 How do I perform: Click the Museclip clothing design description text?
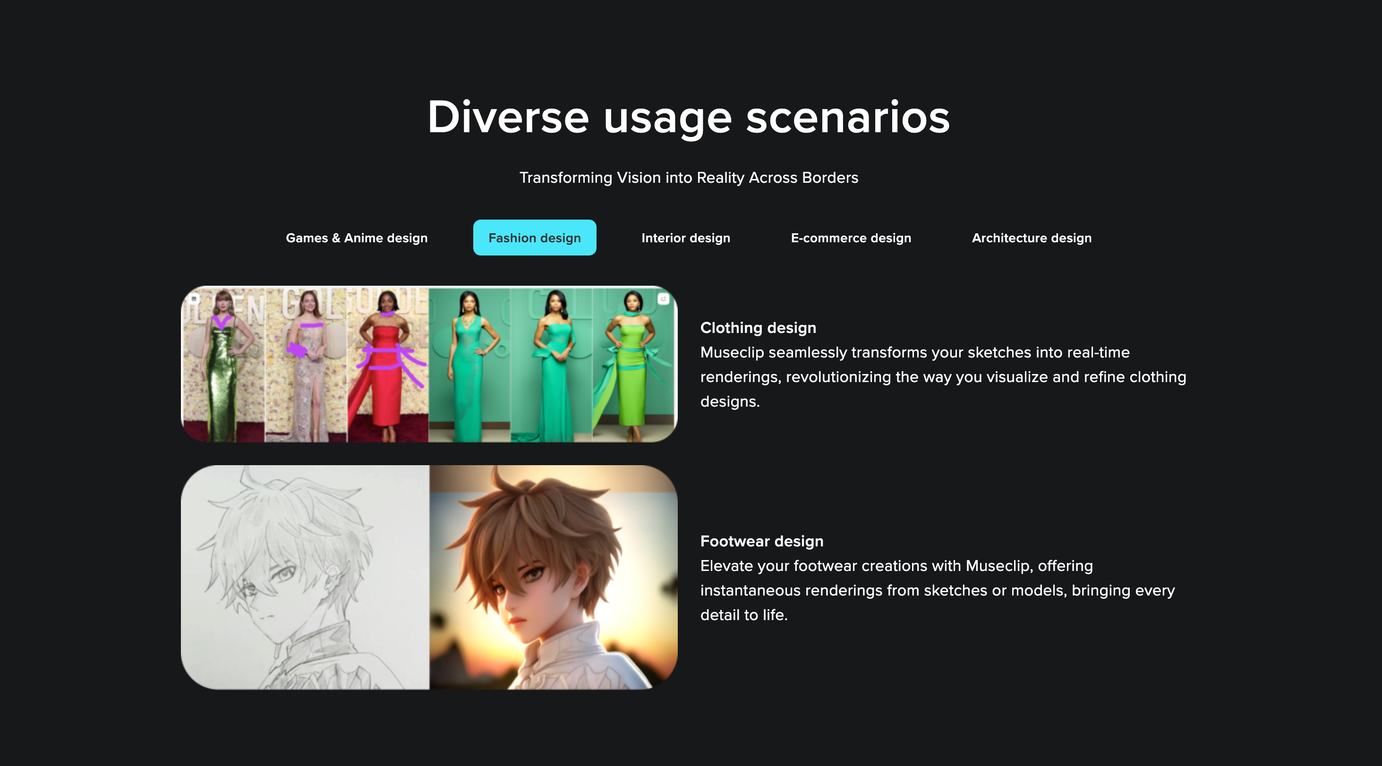(x=943, y=376)
